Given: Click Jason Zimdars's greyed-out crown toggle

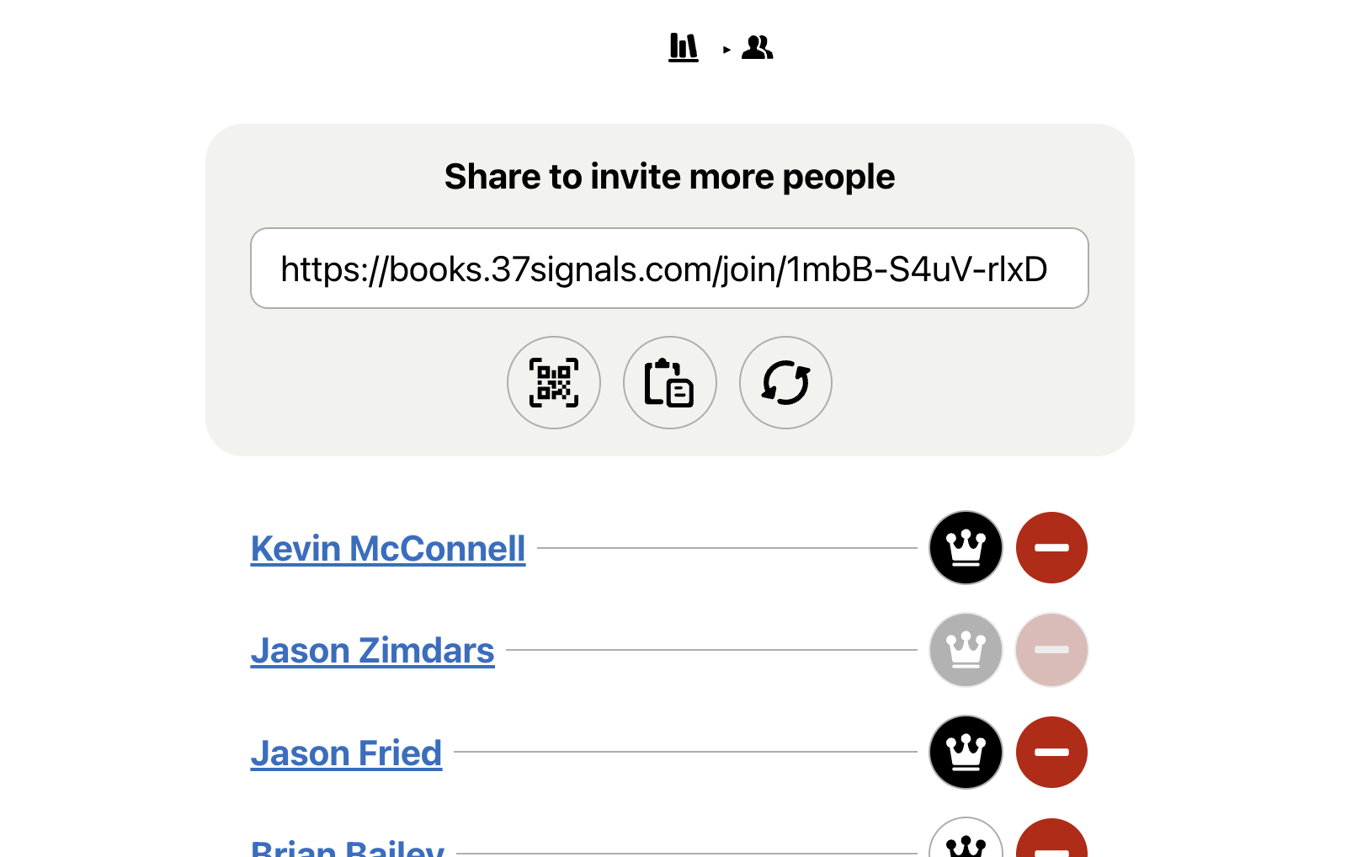Looking at the screenshot, I should [966, 650].
